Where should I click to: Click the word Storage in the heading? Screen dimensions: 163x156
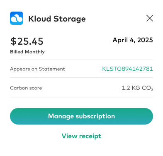tap(70, 19)
